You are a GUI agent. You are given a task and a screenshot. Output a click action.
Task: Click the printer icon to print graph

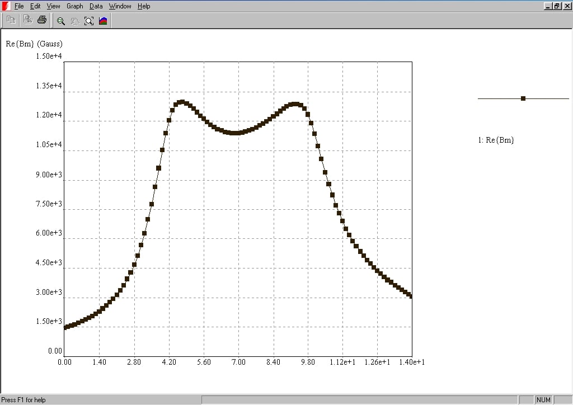(42, 21)
